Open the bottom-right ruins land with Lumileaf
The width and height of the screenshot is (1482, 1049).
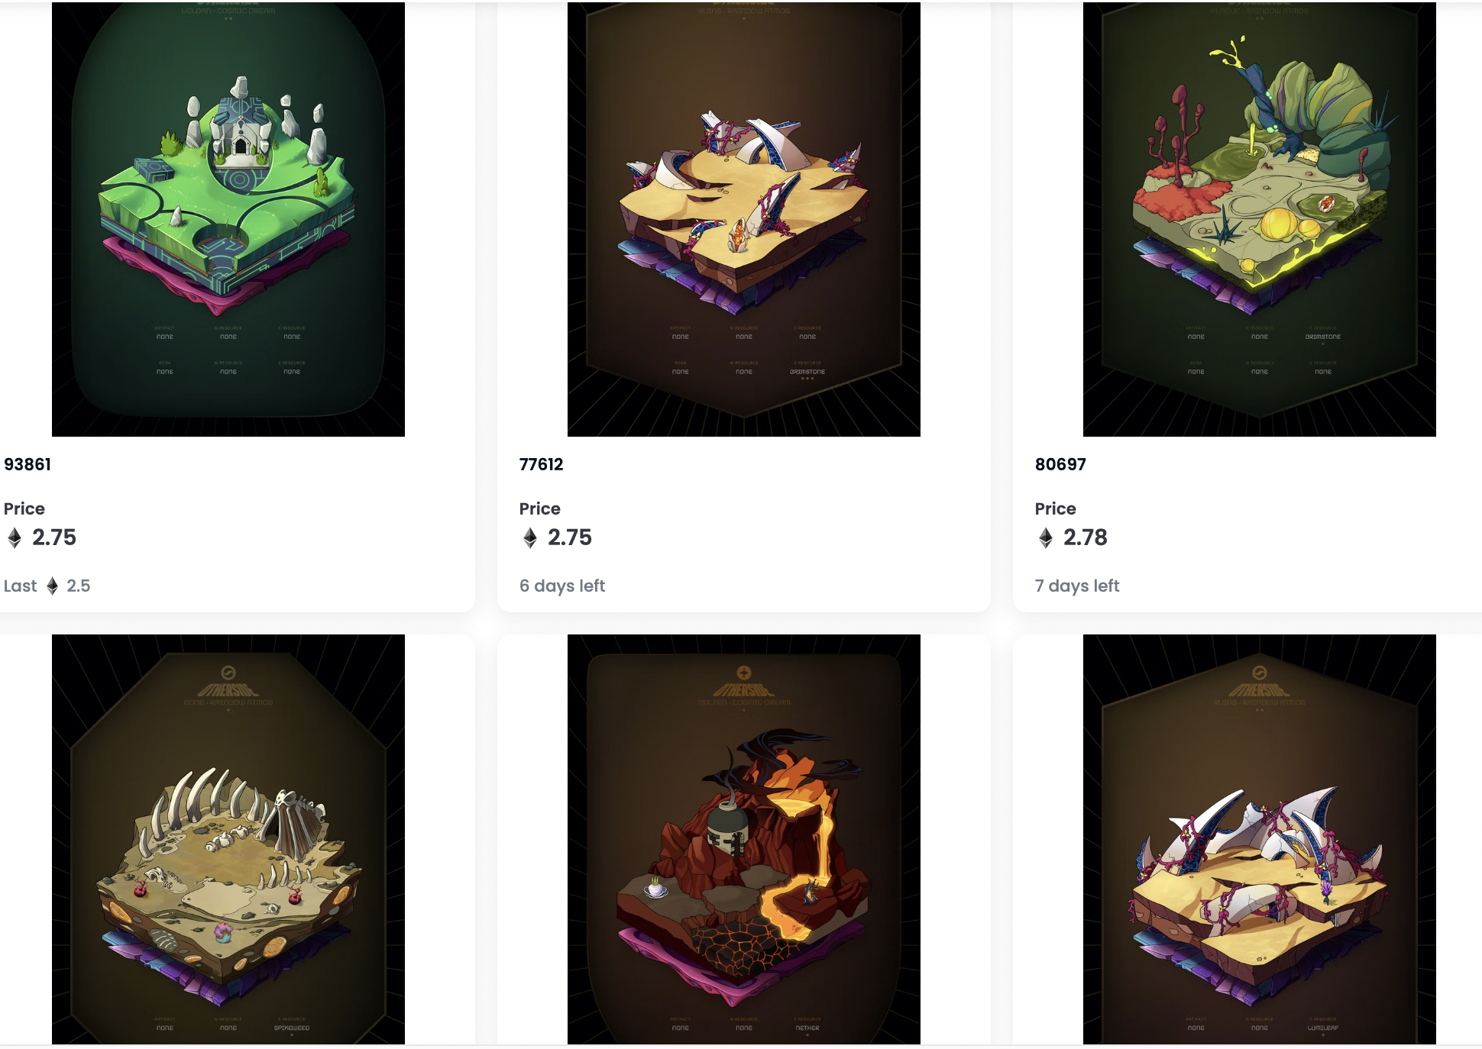click(1260, 839)
